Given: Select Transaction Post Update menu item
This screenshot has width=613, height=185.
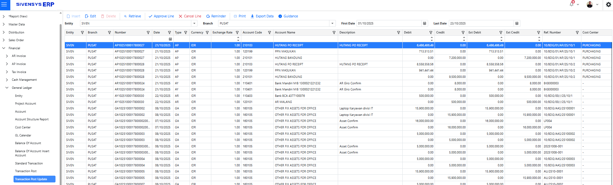Looking at the screenshot, I should (x=35, y=179).
